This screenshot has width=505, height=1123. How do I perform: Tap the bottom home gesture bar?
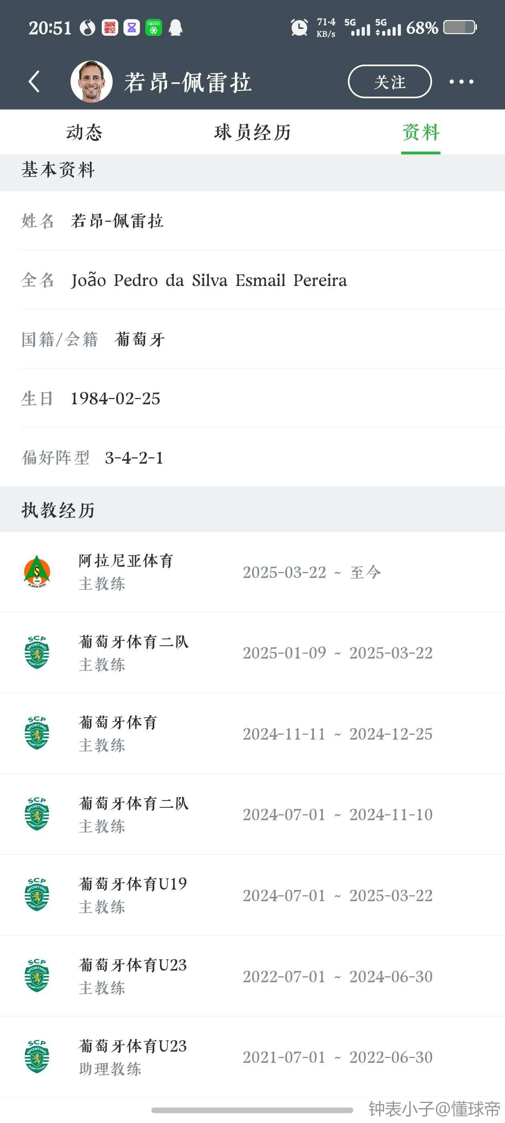[252, 1110]
